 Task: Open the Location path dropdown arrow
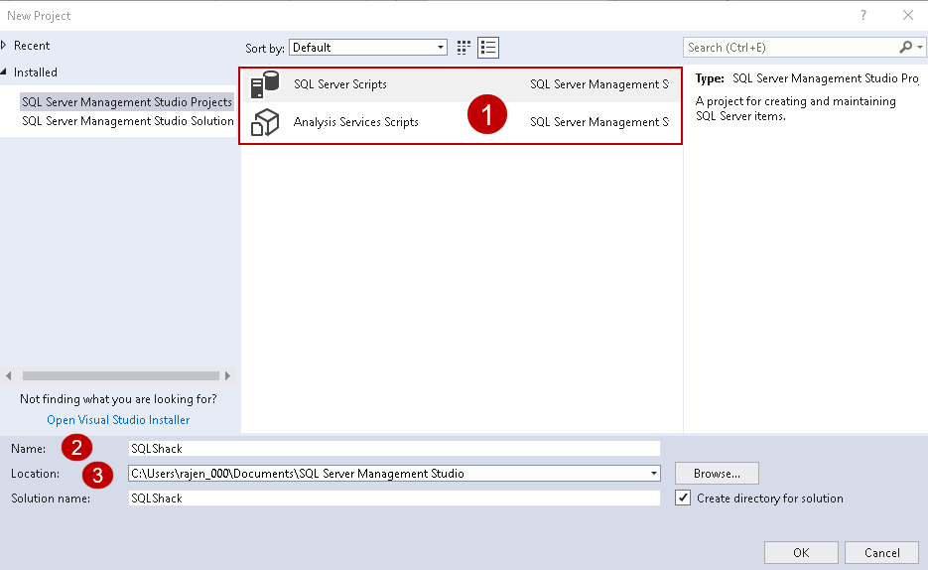(x=653, y=474)
